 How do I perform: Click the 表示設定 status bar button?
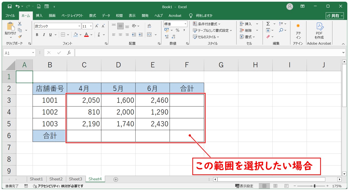[x=244, y=186]
